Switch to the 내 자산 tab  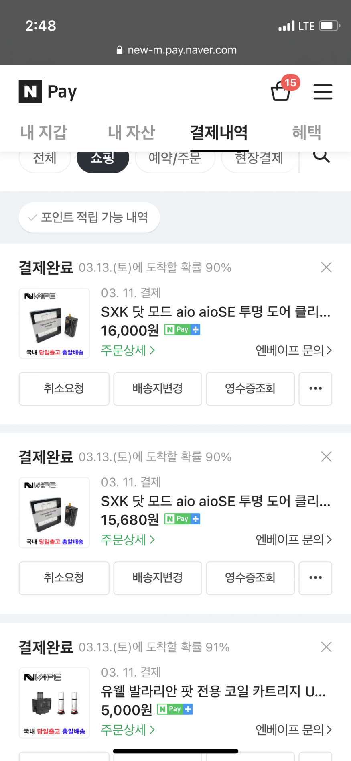pyautogui.click(x=131, y=133)
